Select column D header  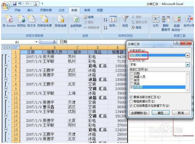point(97,48)
